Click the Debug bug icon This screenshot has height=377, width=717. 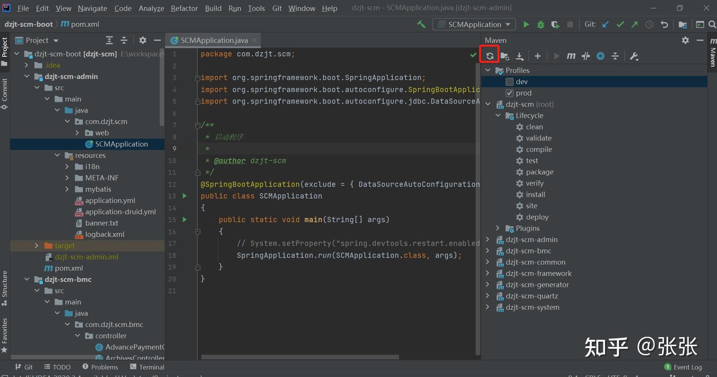coord(540,24)
